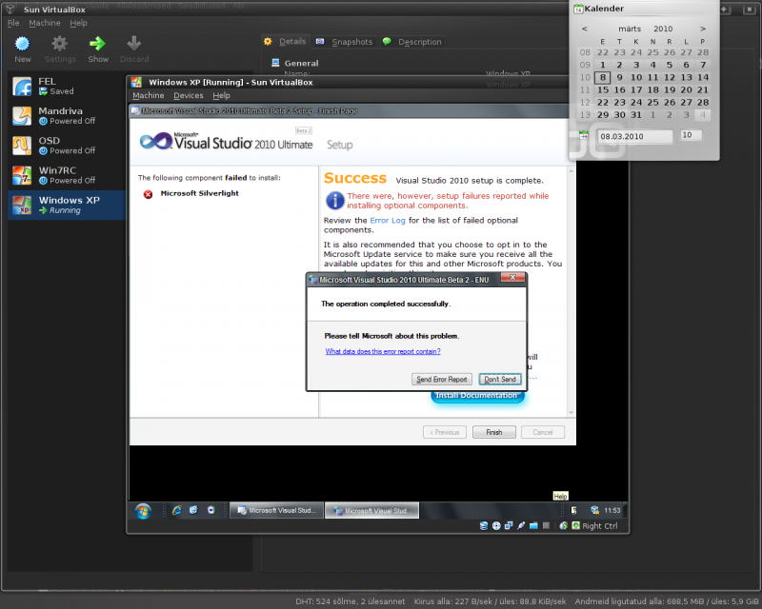This screenshot has width=762, height=609.
Task: Close the error report dialog
Action: point(512,277)
